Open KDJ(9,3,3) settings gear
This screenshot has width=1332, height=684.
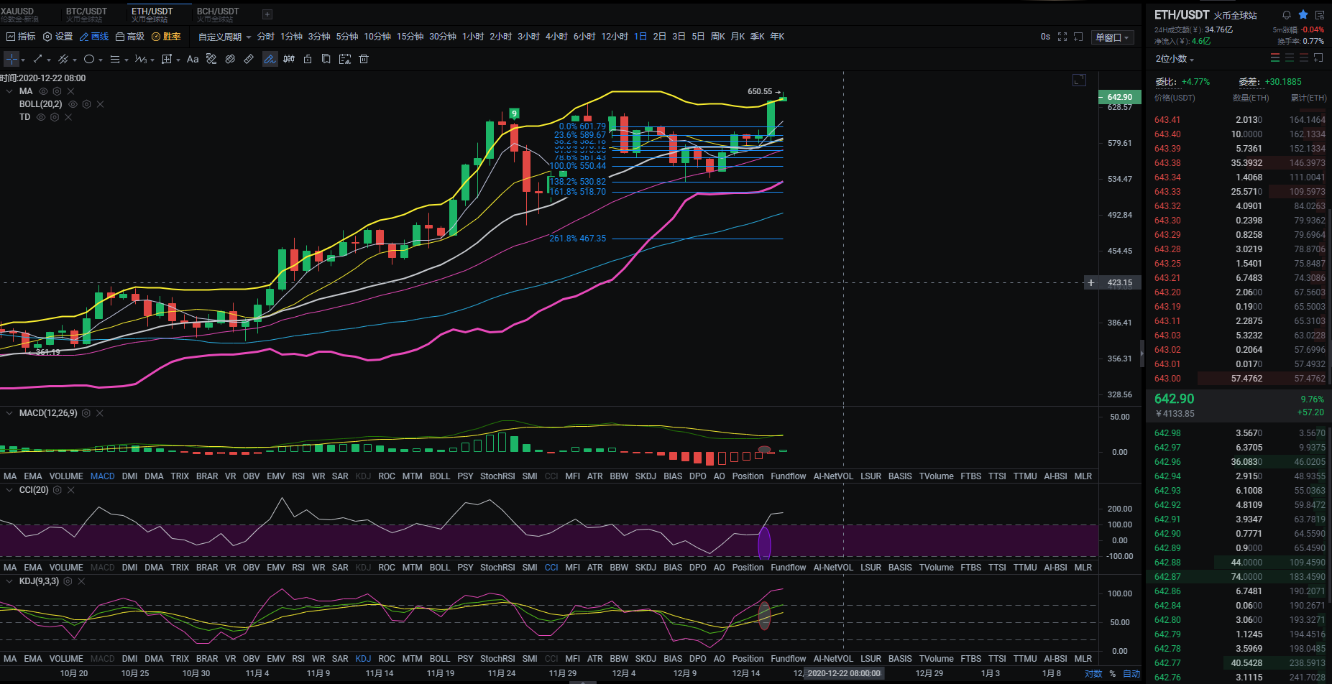68,581
